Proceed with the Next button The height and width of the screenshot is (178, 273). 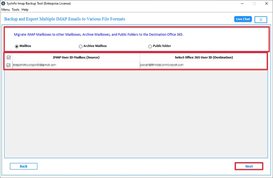pos(249,166)
